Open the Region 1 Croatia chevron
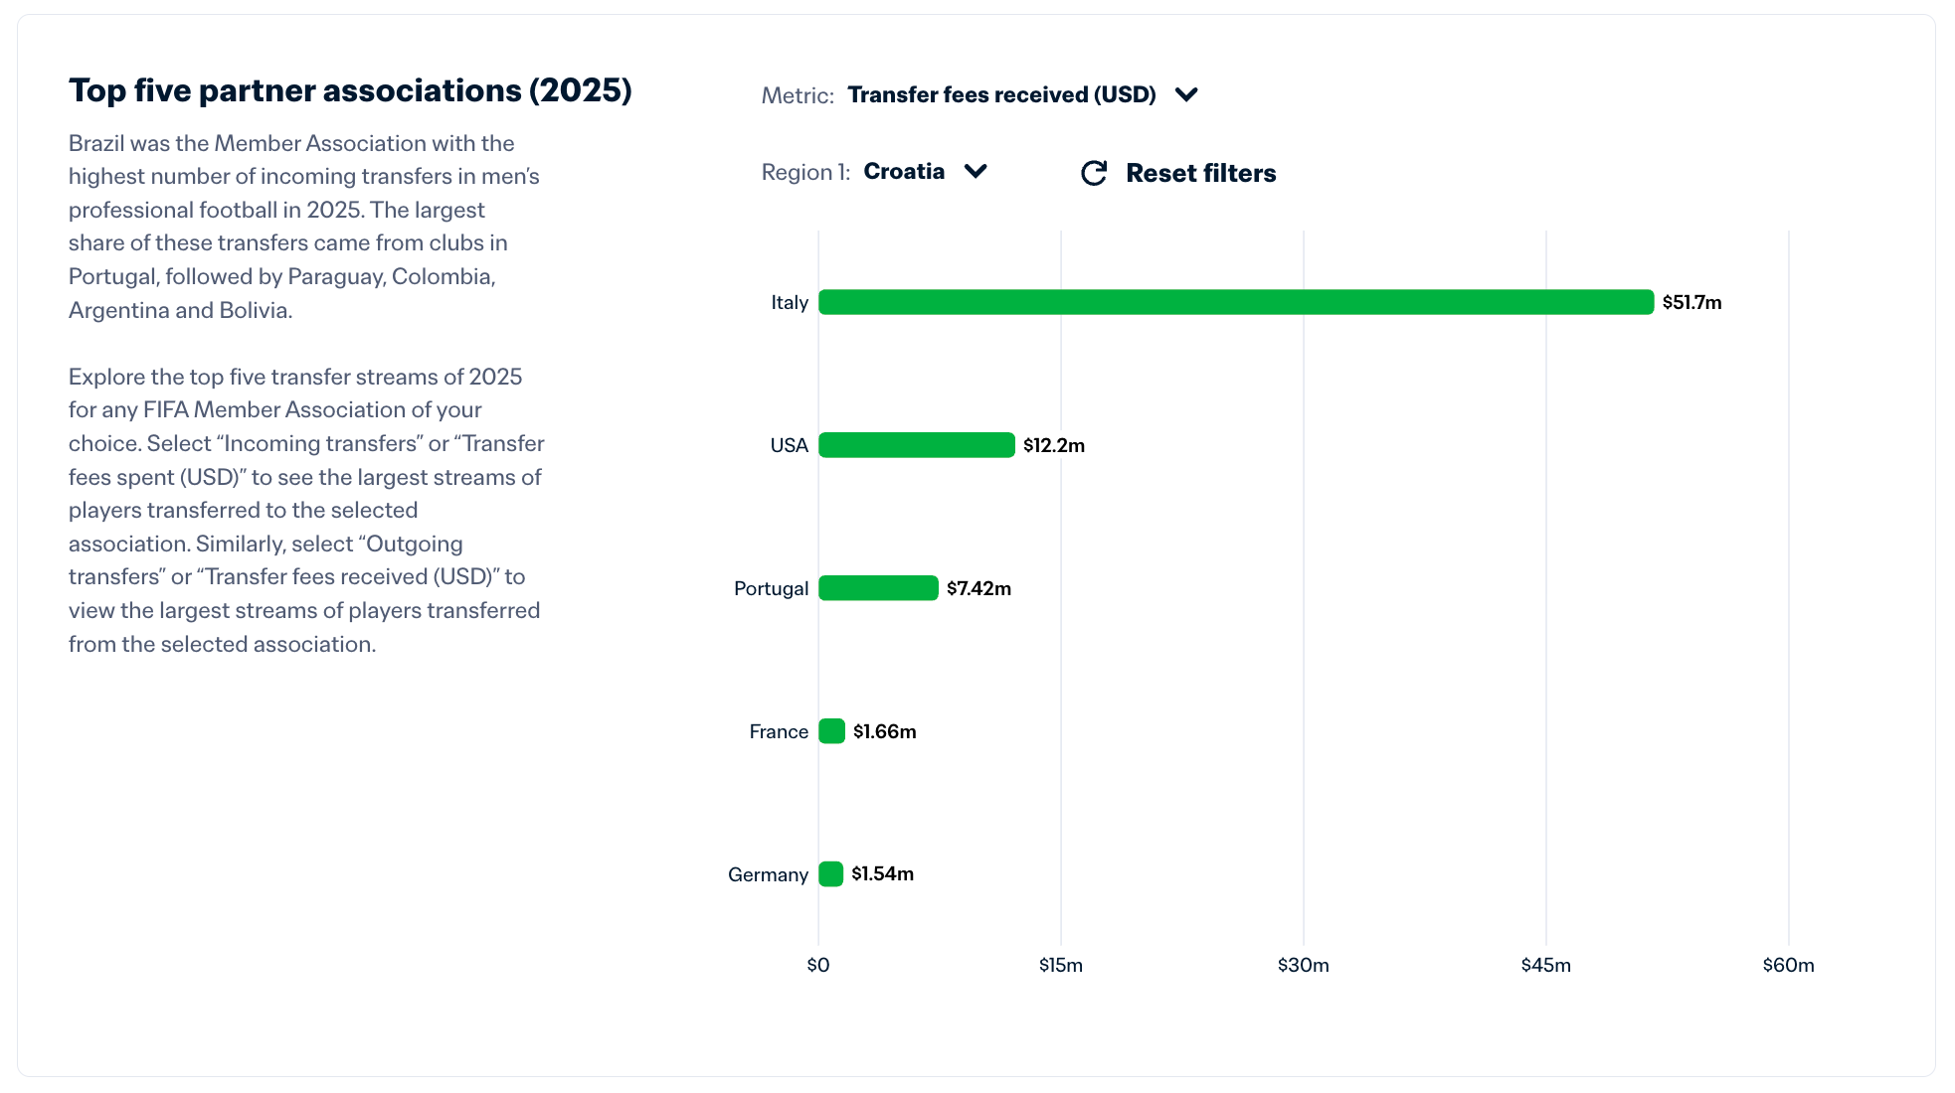This screenshot has width=1955, height=1093. 976,171
